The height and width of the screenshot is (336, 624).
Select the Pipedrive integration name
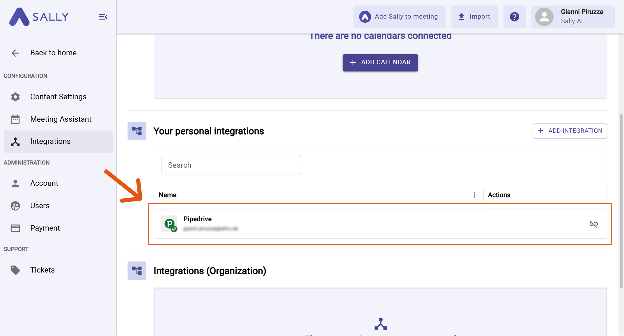click(x=198, y=219)
